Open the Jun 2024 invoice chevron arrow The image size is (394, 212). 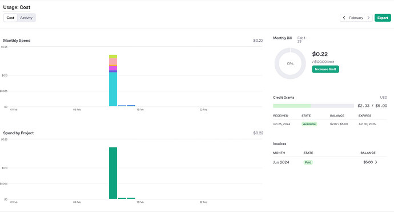click(x=376, y=162)
